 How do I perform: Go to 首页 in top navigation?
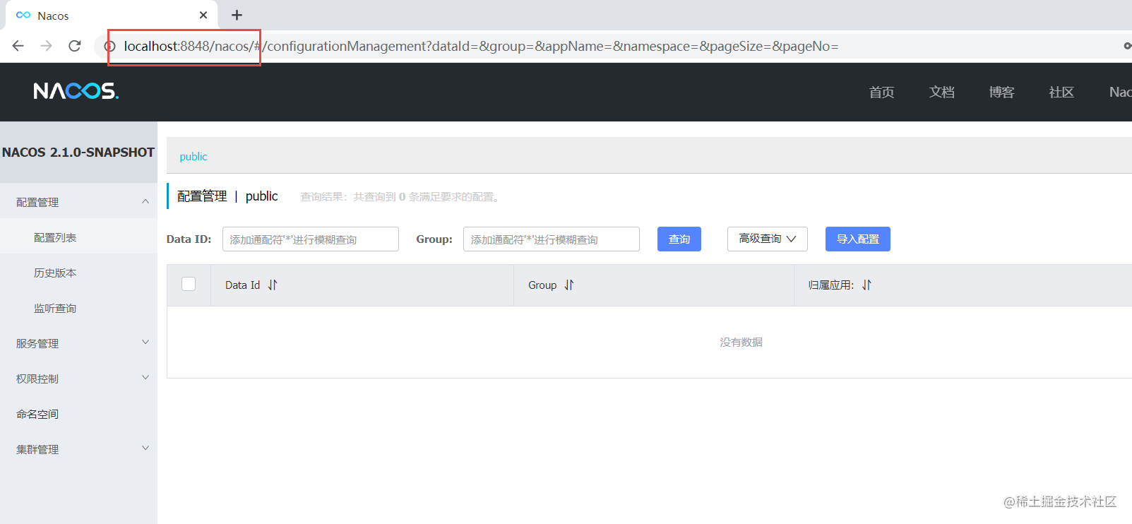(x=881, y=93)
